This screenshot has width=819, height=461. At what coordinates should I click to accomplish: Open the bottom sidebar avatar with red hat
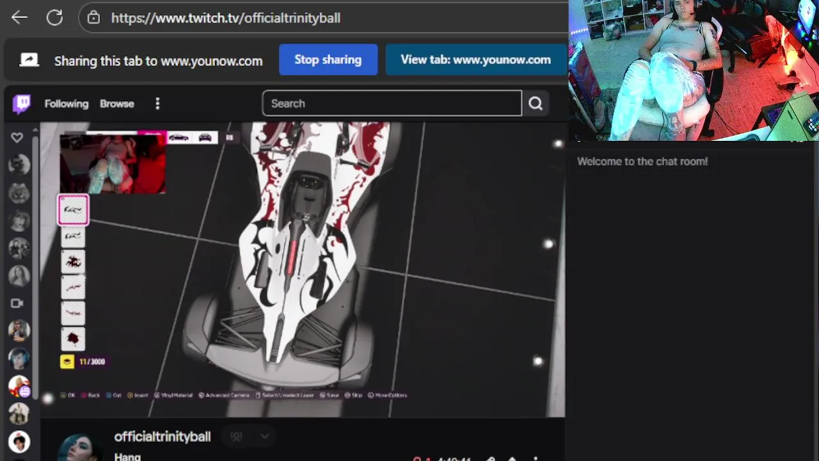click(x=19, y=442)
